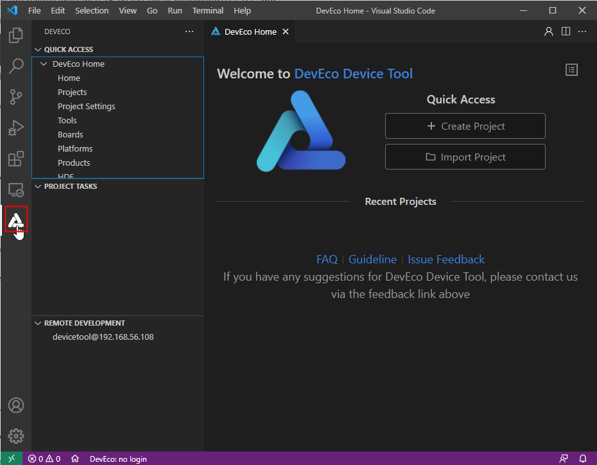Open notifications bell in status bar

[583, 459]
